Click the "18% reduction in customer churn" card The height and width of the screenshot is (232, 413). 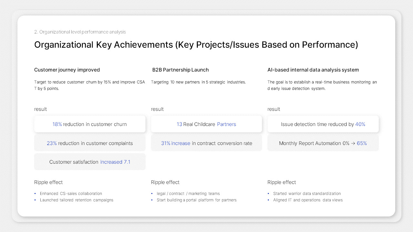pos(90,124)
